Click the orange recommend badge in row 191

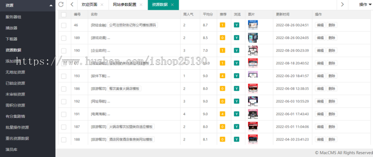point(223,114)
